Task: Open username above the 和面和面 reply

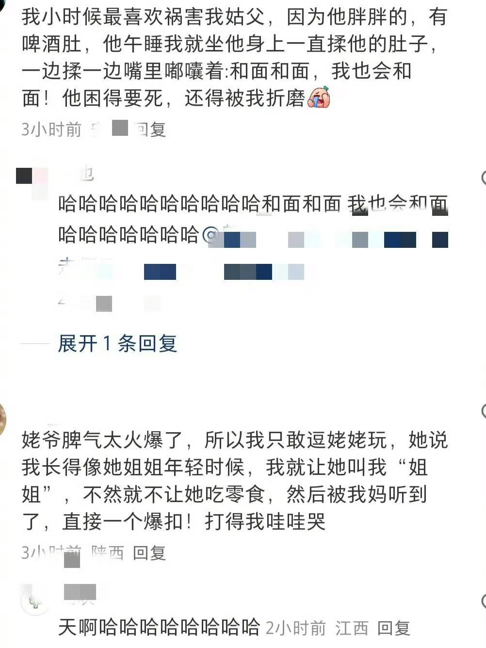Action: click(x=79, y=173)
